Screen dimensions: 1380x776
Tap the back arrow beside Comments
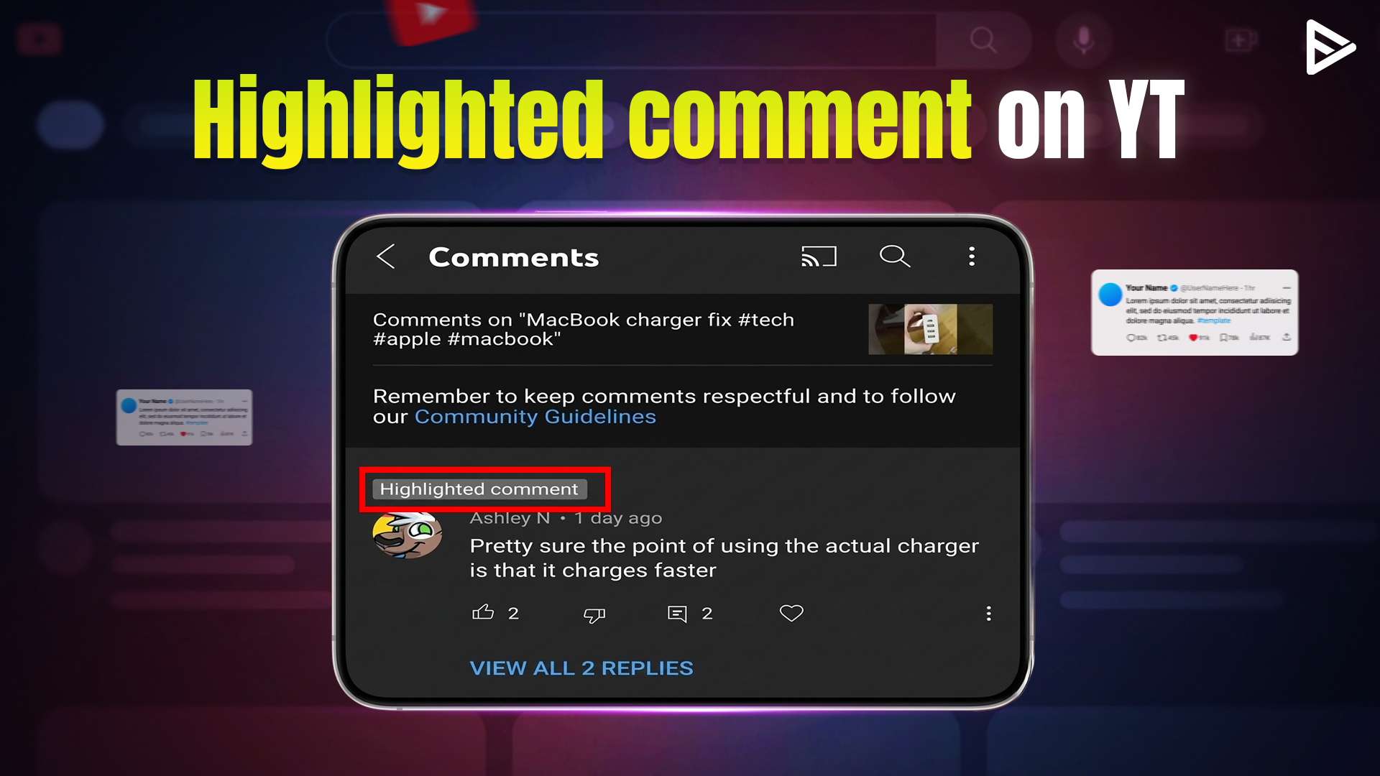click(386, 257)
